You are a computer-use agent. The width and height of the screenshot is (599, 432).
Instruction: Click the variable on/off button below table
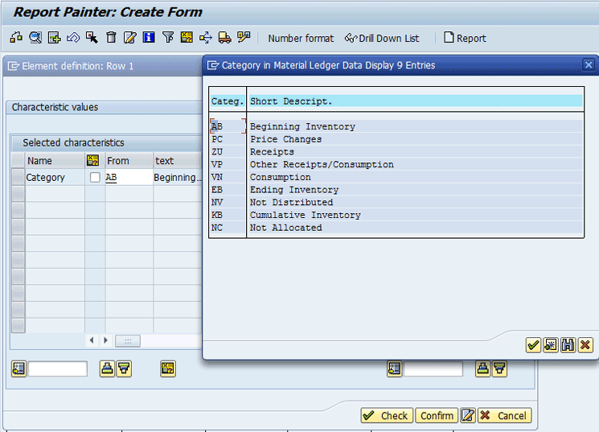[x=168, y=368]
